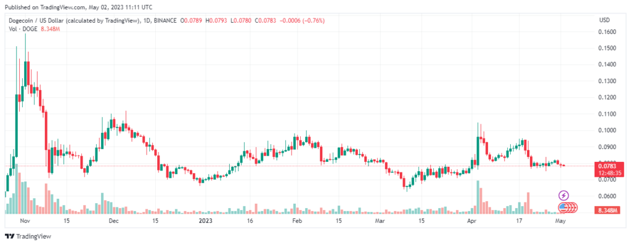Click the purple lightning bolt event icon
The image size is (631, 245).
click(x=564, y=196)
